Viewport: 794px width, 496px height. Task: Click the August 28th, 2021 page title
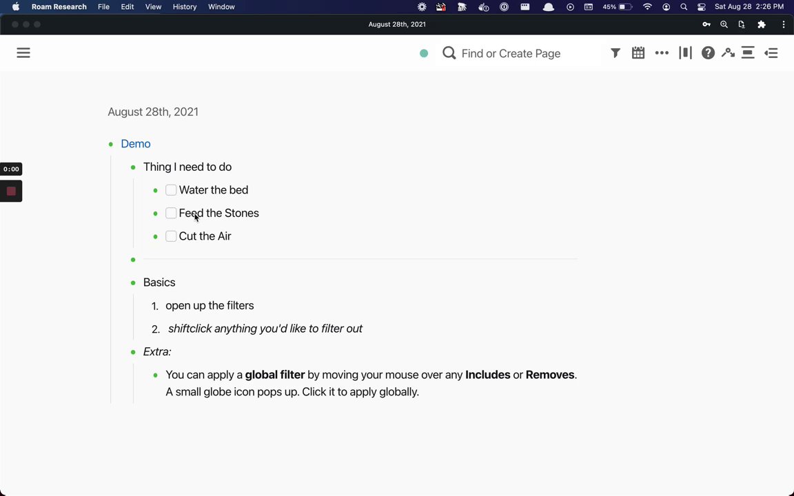click(x=153, y=112)
